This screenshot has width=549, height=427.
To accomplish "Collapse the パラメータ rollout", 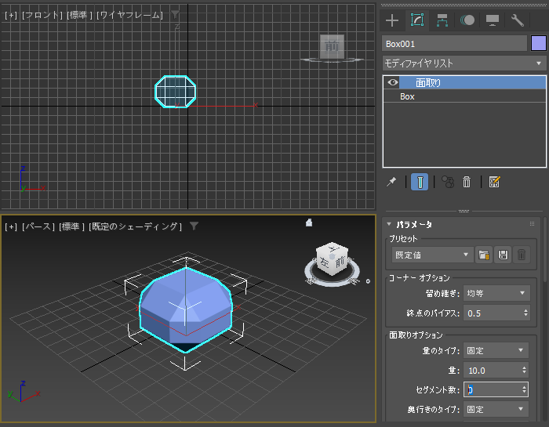I will click(x=389, y=224).
